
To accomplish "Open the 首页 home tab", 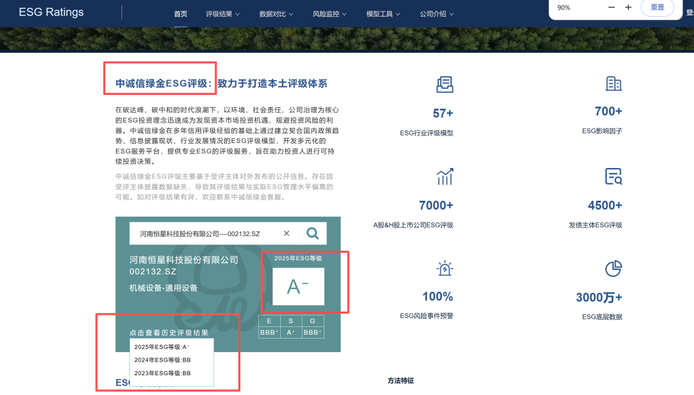I will coord(181,14).
